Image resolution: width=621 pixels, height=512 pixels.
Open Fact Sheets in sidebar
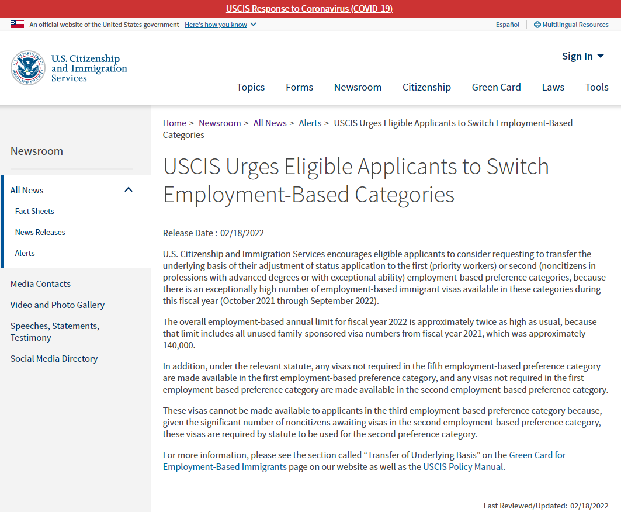pos(34,211)
